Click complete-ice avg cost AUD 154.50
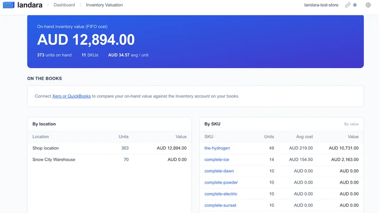This screenshot has width=379, height=213. click(301, 160)
